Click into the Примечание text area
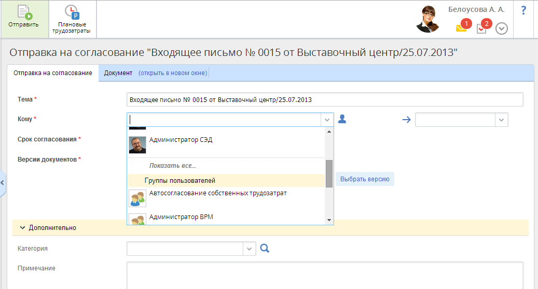 click(x=325, y=276)
